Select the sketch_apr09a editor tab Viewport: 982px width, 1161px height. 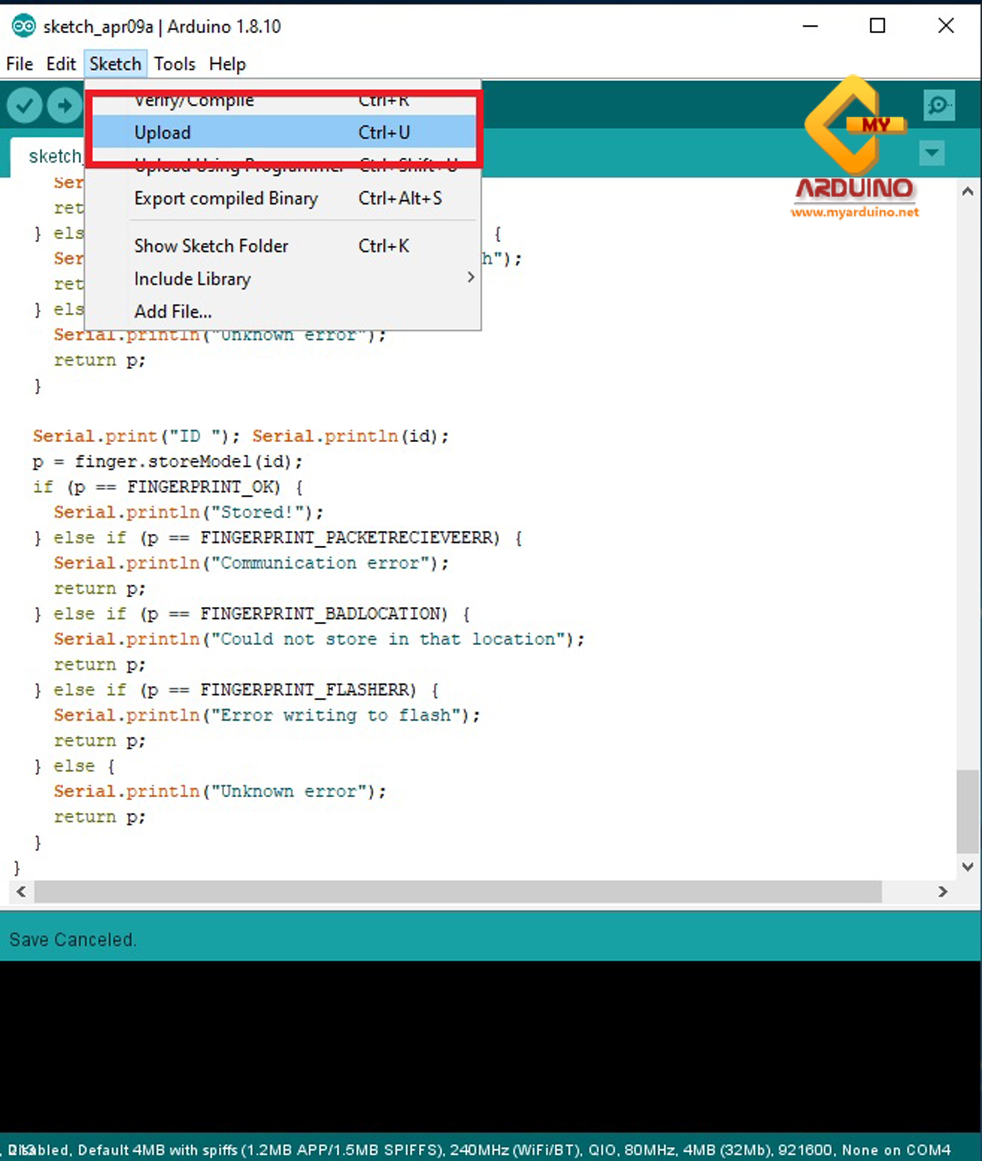[56, 156]
